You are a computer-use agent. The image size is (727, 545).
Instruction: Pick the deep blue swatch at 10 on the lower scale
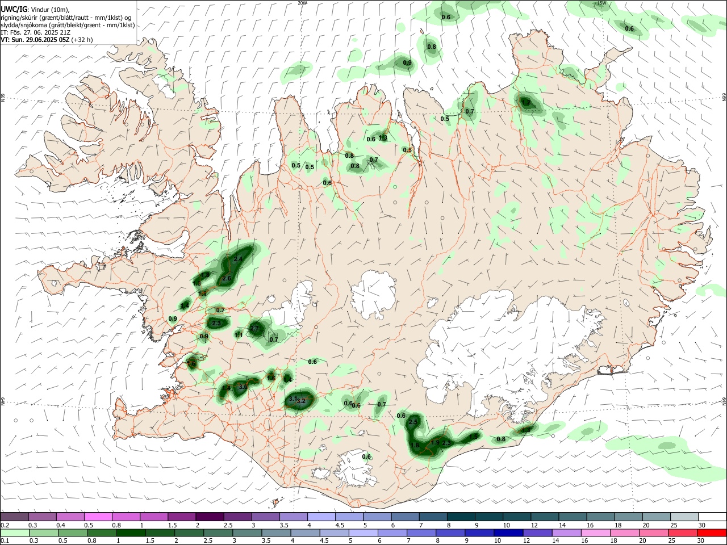[507, 532]
